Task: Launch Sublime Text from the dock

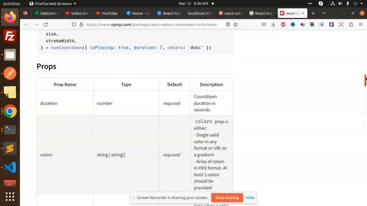Action: (x=10, y=149)
